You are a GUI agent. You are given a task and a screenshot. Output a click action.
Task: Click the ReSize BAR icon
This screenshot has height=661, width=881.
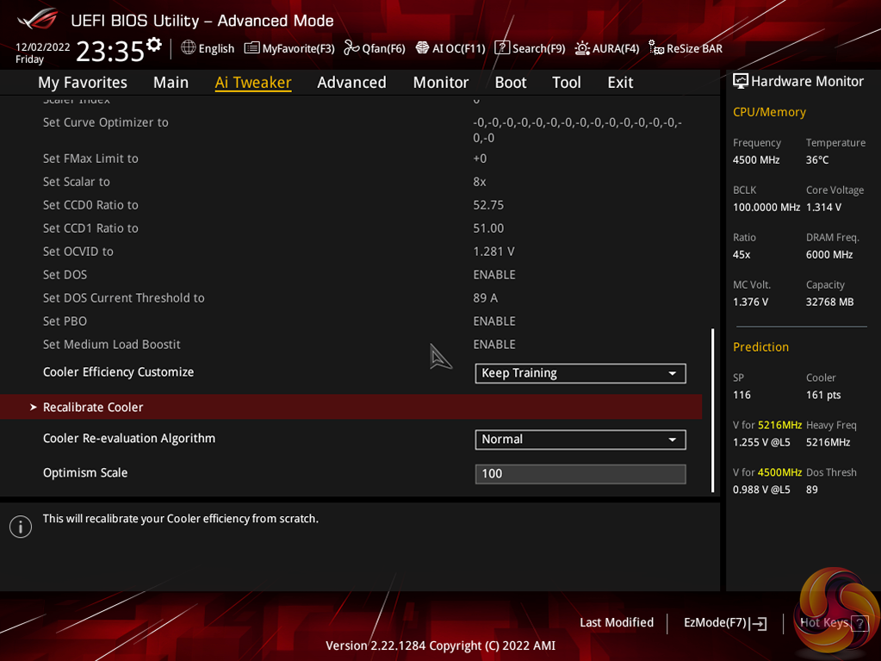coord(656,48)
